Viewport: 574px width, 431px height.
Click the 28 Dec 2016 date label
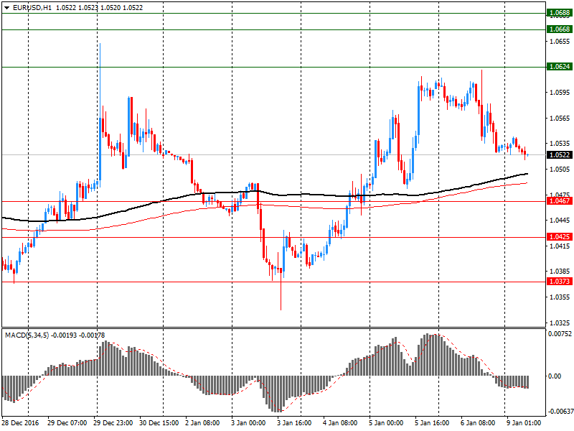tap(20, 423)
